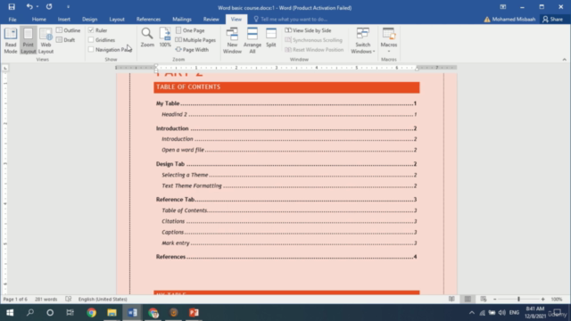Click the zoom slider handle
The width and height of the screenshot is (571, 321).
518,300
